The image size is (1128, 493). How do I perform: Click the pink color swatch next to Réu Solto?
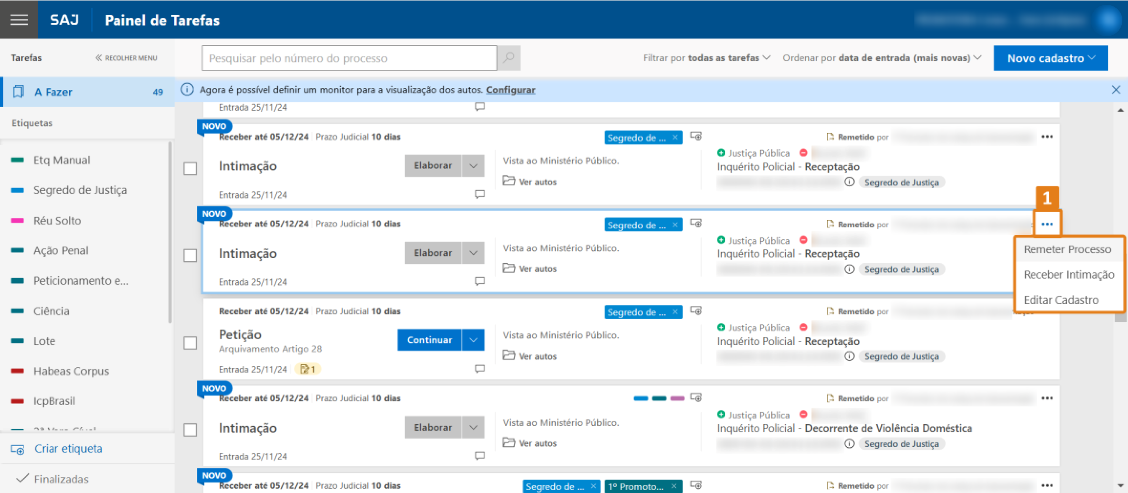tap(17, 220)
